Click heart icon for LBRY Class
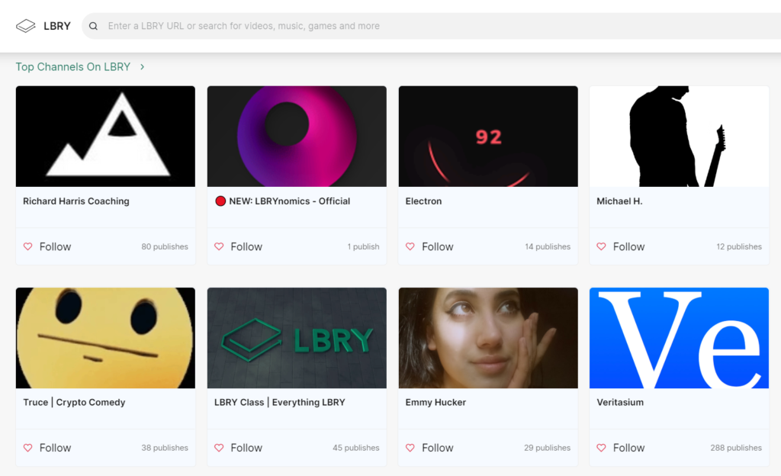The width and height of the screenshot is (781, 476). [x=219, y=448]
